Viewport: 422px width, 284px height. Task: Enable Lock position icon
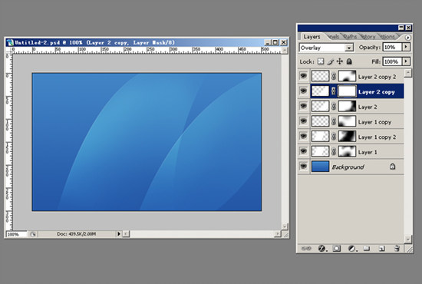[x=340, y=61]
